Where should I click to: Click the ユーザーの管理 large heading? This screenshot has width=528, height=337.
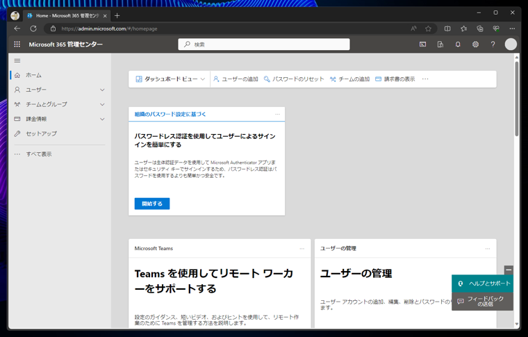tap(356, 273)
